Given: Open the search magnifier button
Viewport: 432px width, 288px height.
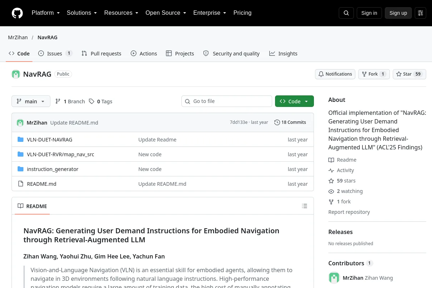Looking at the screenshot, I should pos(346,13).
